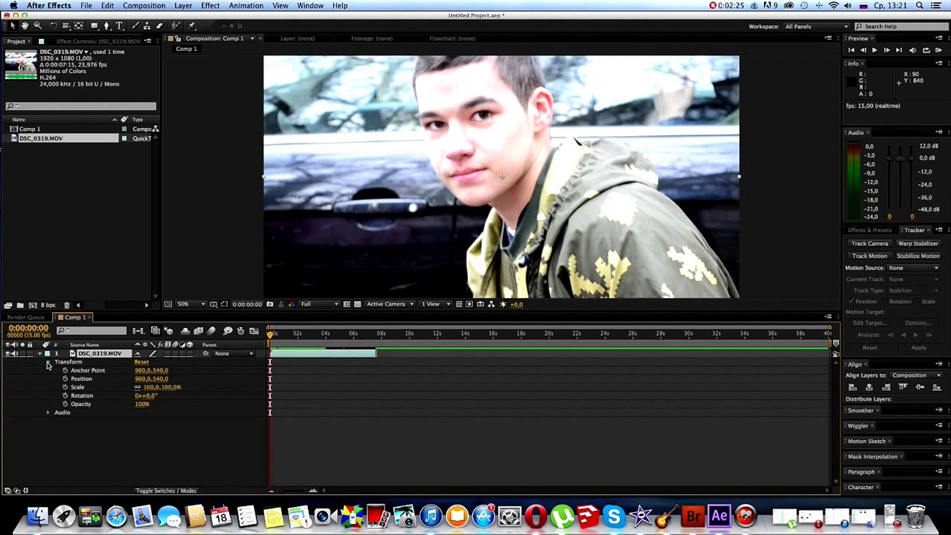Toggle solo switch for DSC_0319.MOV layer
951x535 pixels.
(22, 354)
